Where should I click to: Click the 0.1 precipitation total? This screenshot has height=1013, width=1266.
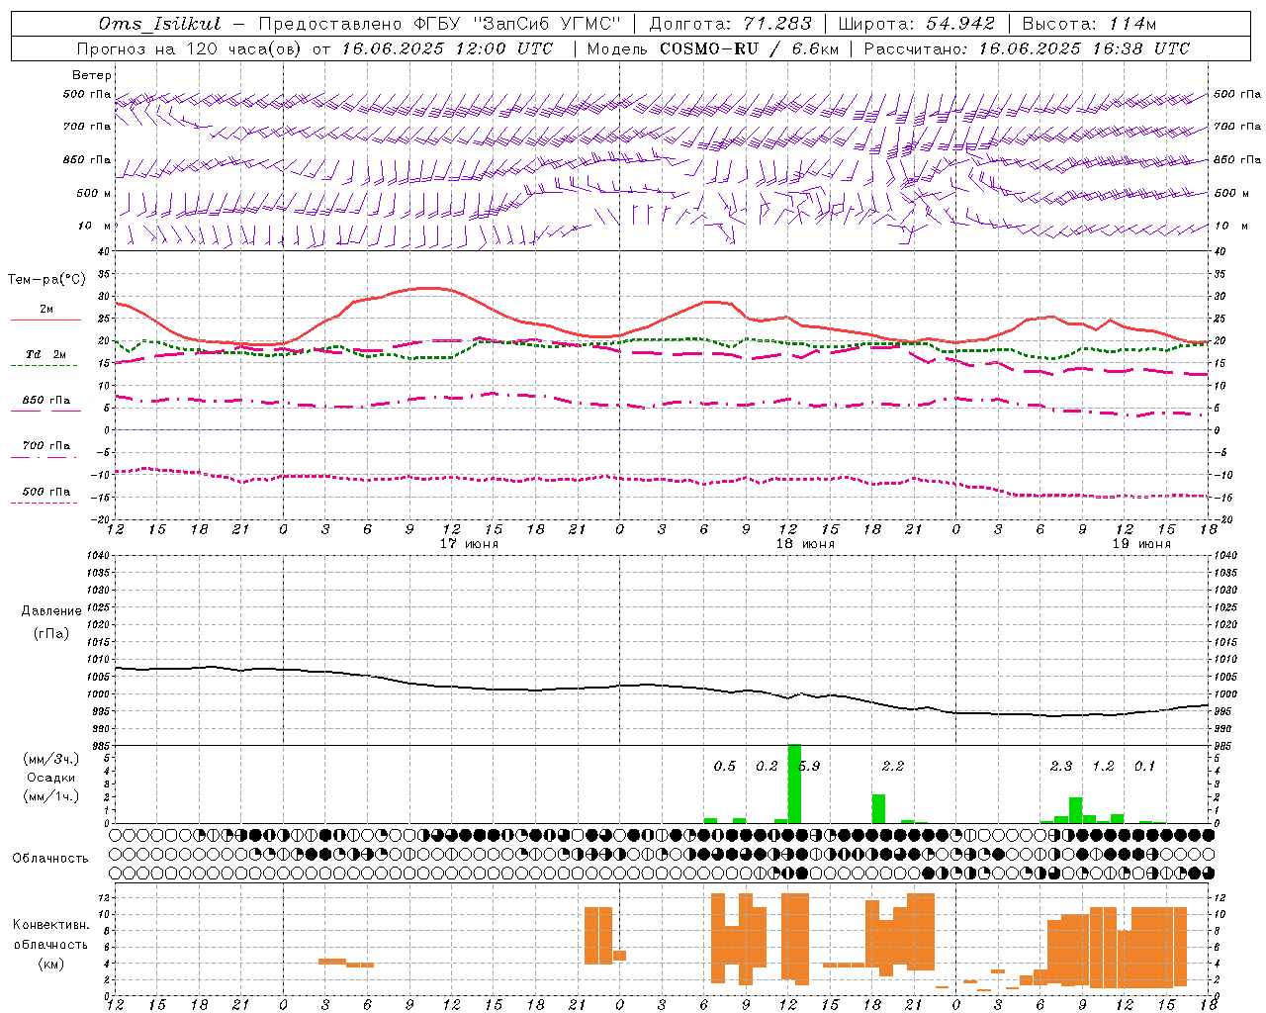coord(1144,767)
